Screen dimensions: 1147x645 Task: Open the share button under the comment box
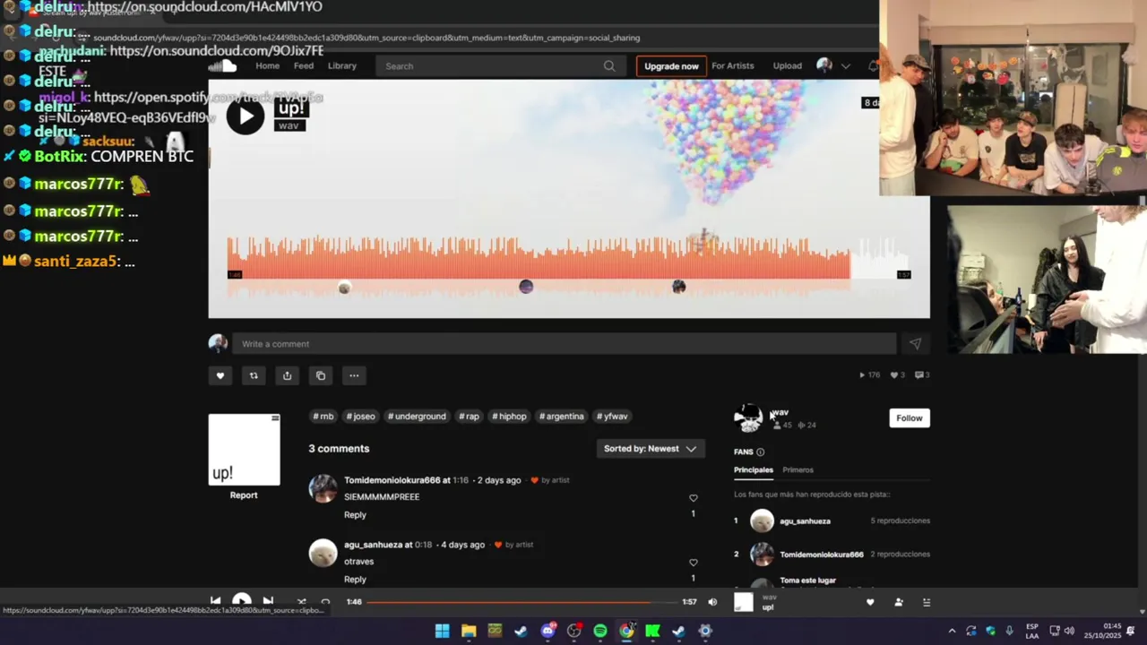point(287,375)
